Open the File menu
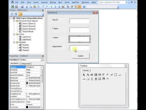Image resolution: width=146 pixels, height=110 pixels. pyautogui.click(x=17, y=2)
